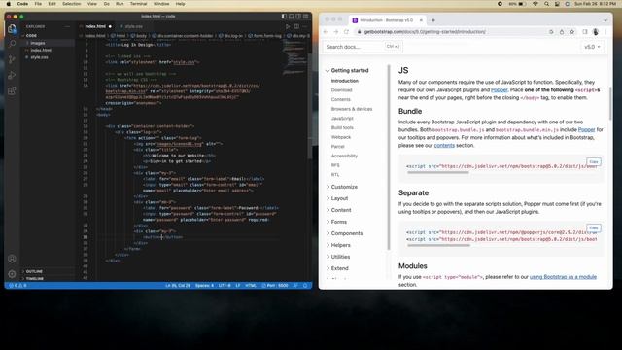Open the Selection menu
Viewport: 622px width, 350px height.
click(x=71, y=4)
